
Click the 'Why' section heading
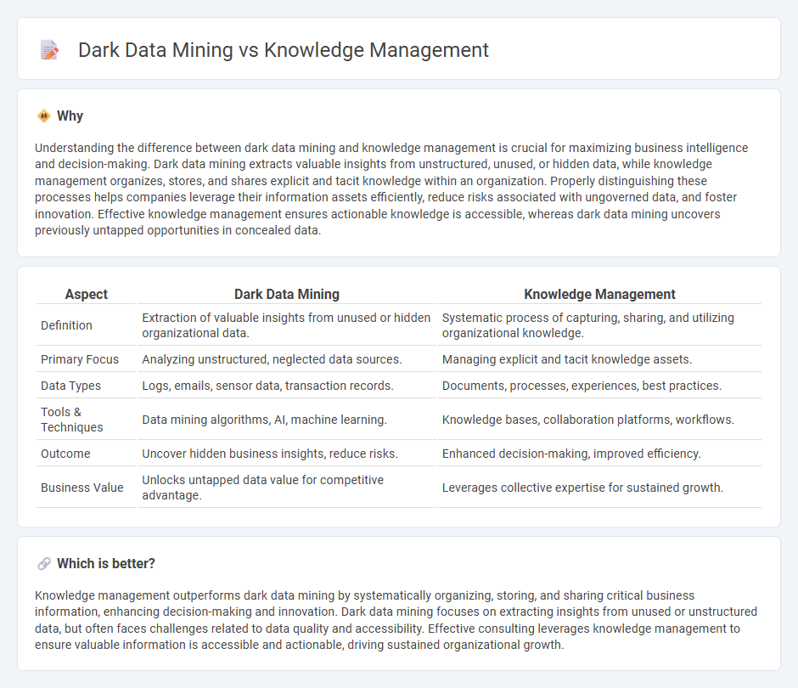point(70,116)
